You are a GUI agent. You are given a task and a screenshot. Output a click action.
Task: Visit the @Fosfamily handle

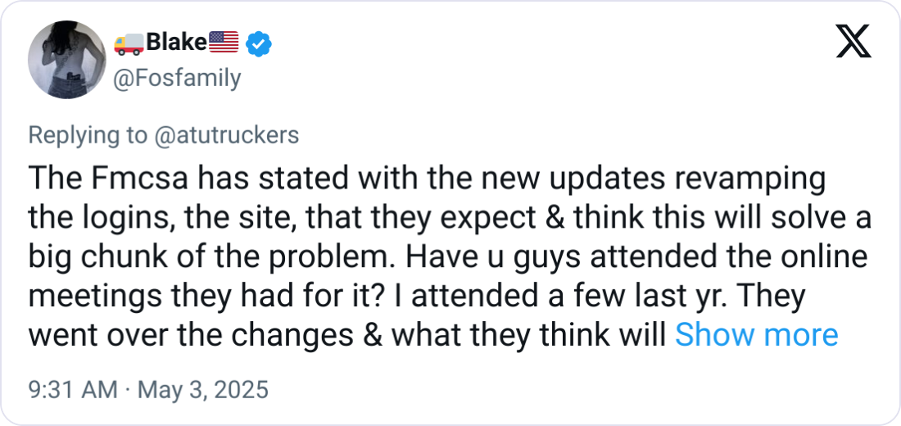pos(176,78)
